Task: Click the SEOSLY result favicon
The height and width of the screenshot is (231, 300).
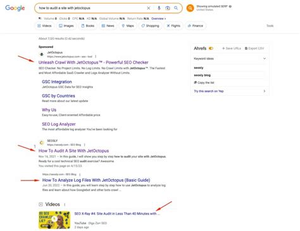Action: point(42,143)
